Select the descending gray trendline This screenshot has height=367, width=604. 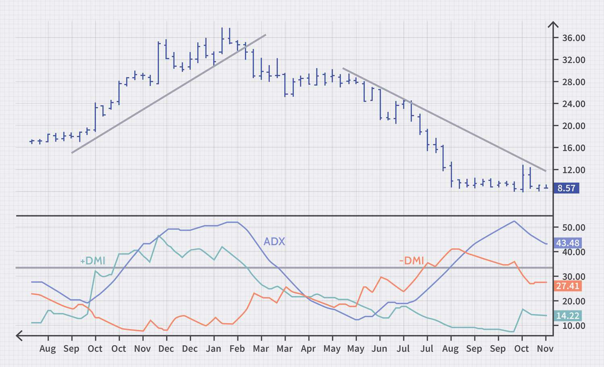444,120
